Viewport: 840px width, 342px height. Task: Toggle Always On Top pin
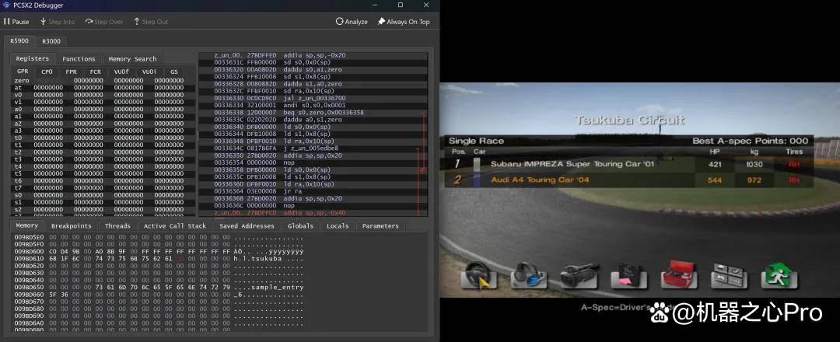[404, 22]
